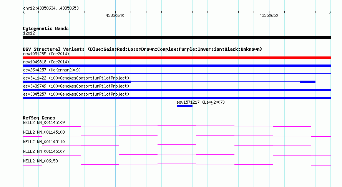The image size is (342, 187).
Task: Click the 43350640 ruler position label
Action: tap(115, 15)
